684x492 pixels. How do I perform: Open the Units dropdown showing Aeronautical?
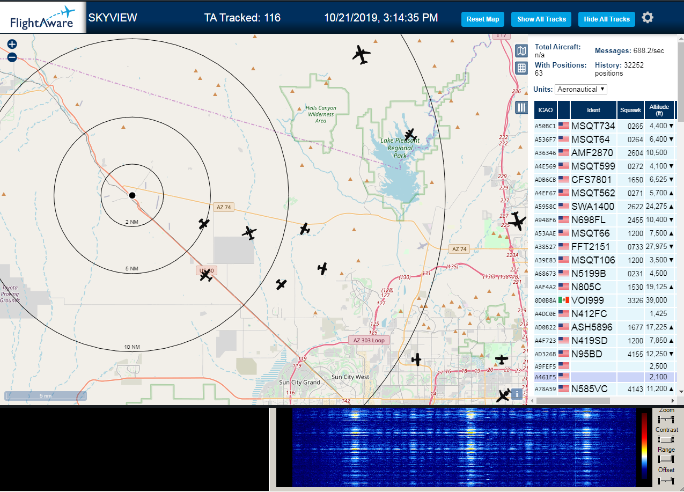pyautogui.click(x=581, y=89)
